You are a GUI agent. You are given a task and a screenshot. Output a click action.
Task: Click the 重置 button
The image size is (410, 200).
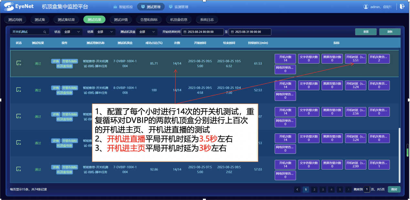pos(365,32)
